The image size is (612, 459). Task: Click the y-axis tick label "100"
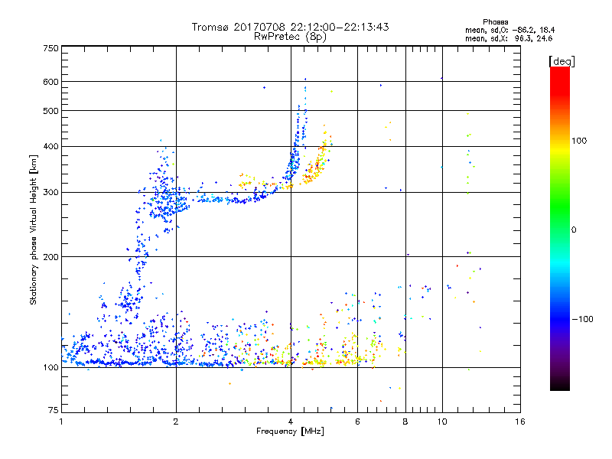click(x=50, y=368)
